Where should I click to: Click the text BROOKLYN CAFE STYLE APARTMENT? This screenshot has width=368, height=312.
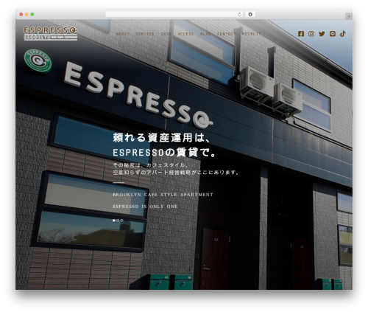pos(163,195)
